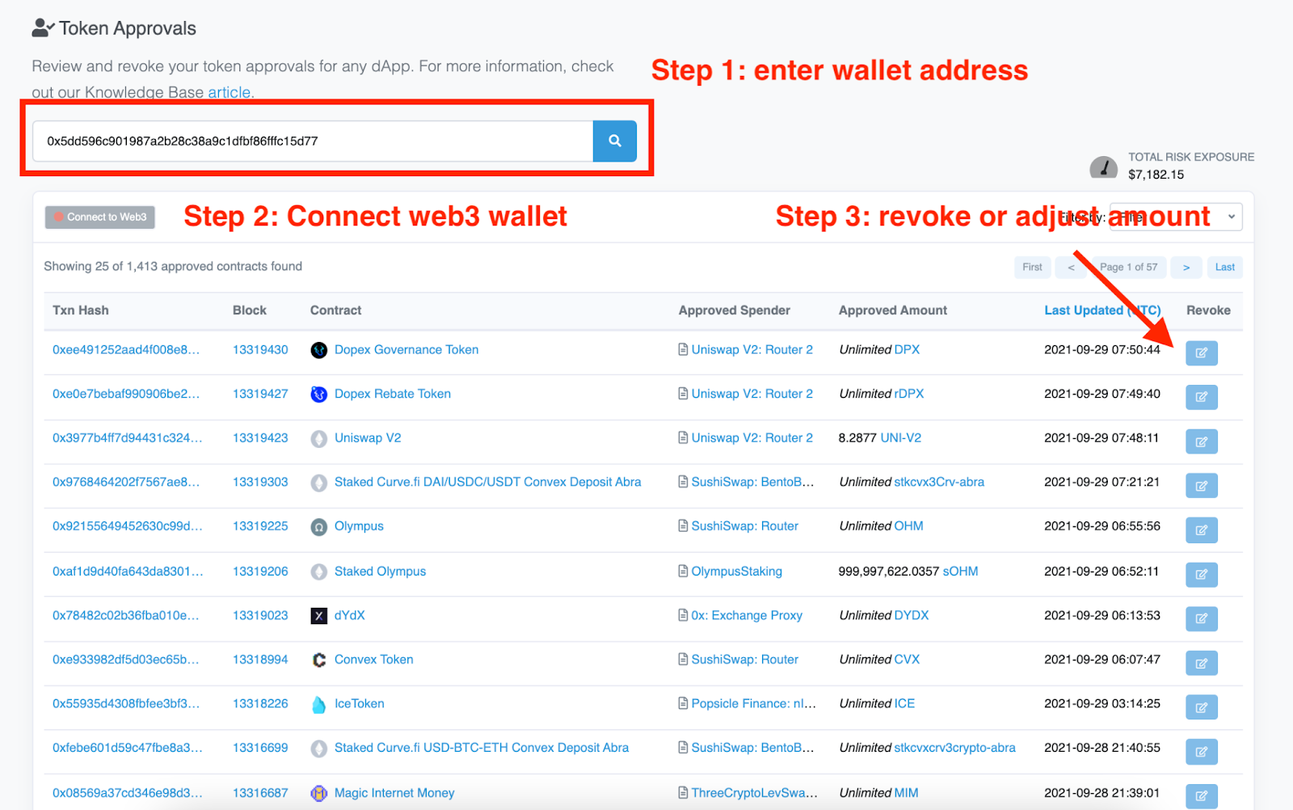The width and height of the screenshot is (1293, 810).
Task: Click the blue search magnifier button
Action: click(614, 141)
